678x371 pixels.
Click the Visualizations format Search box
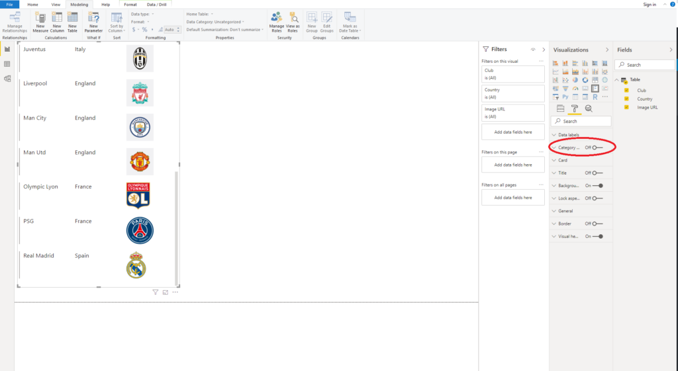tap(581, 122)
